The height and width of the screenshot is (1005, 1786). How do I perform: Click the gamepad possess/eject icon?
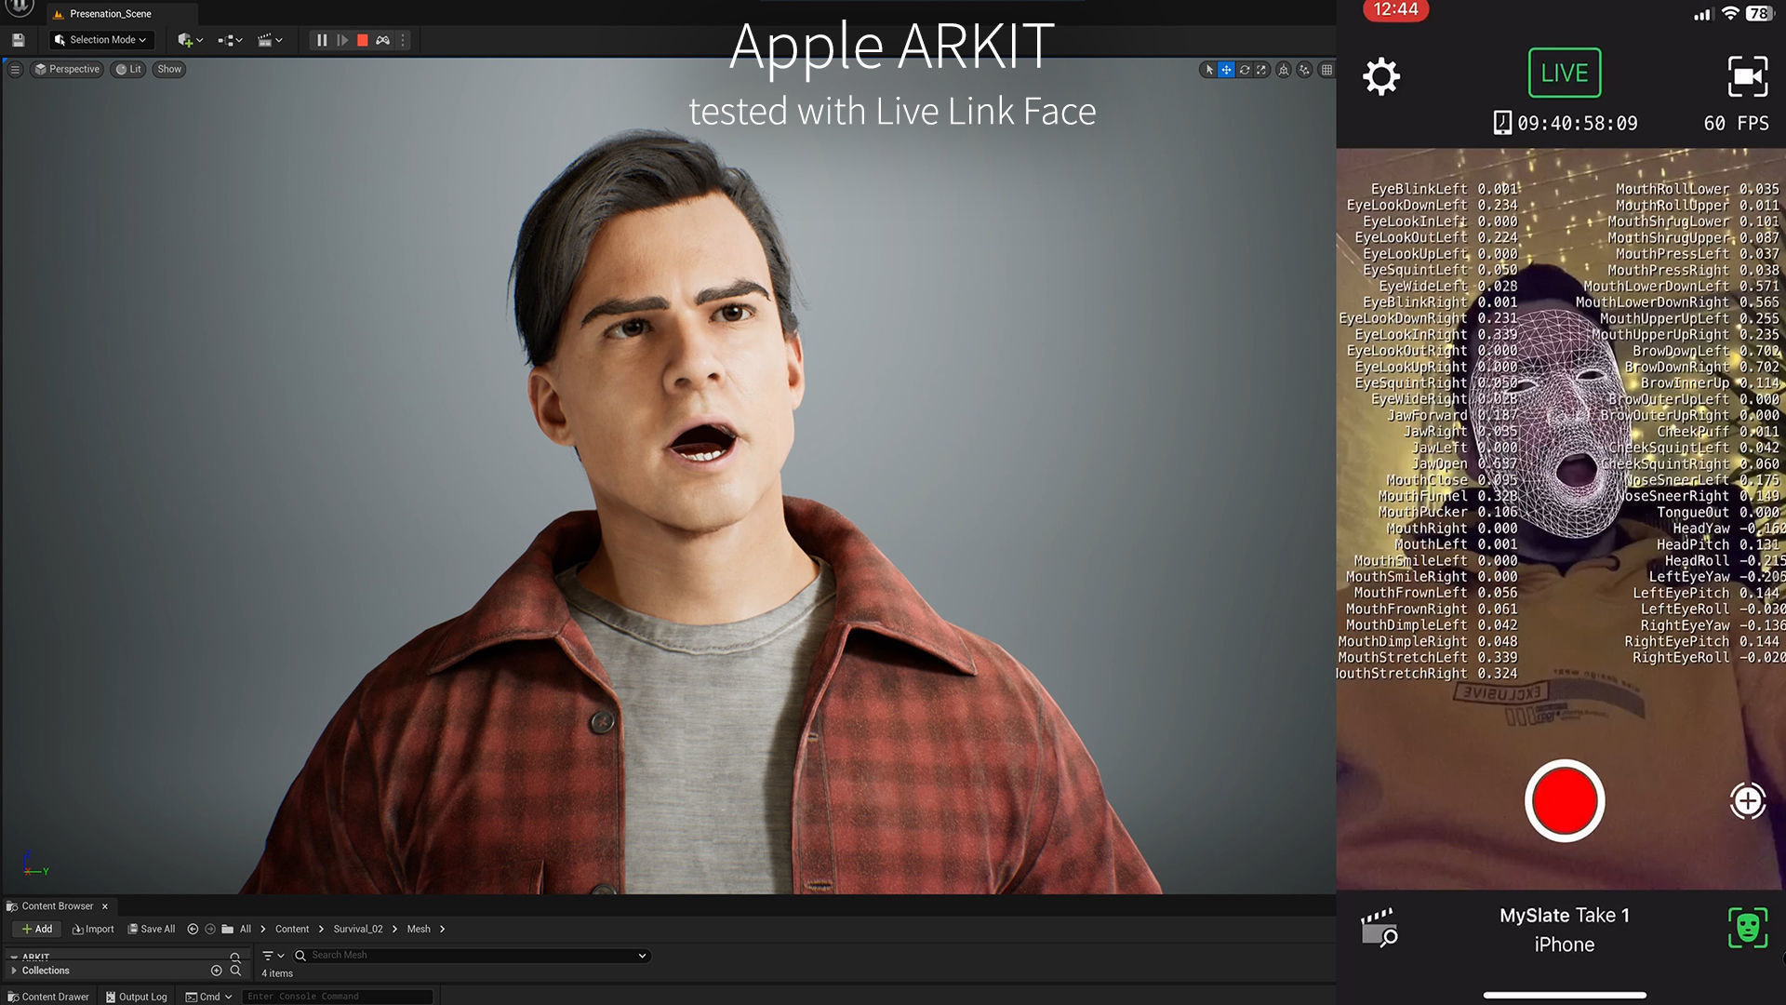tap(382, 40)
